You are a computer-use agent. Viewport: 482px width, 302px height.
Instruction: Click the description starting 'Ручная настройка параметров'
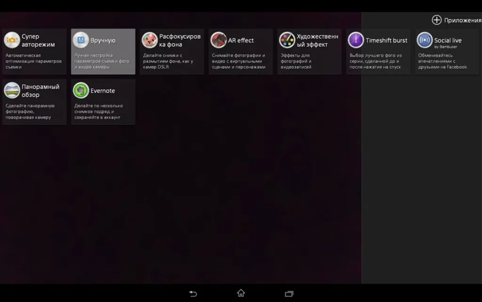tap(102, 61)
